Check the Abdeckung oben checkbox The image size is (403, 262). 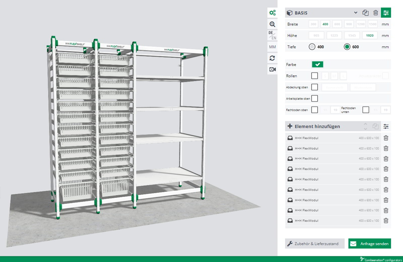click(x=315, y=87)
